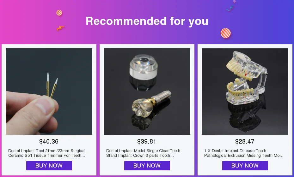This screenshot has height=177, width=294.
Task: Open the Dental Implant Disease Tooth title
Action: coord(244,153)
